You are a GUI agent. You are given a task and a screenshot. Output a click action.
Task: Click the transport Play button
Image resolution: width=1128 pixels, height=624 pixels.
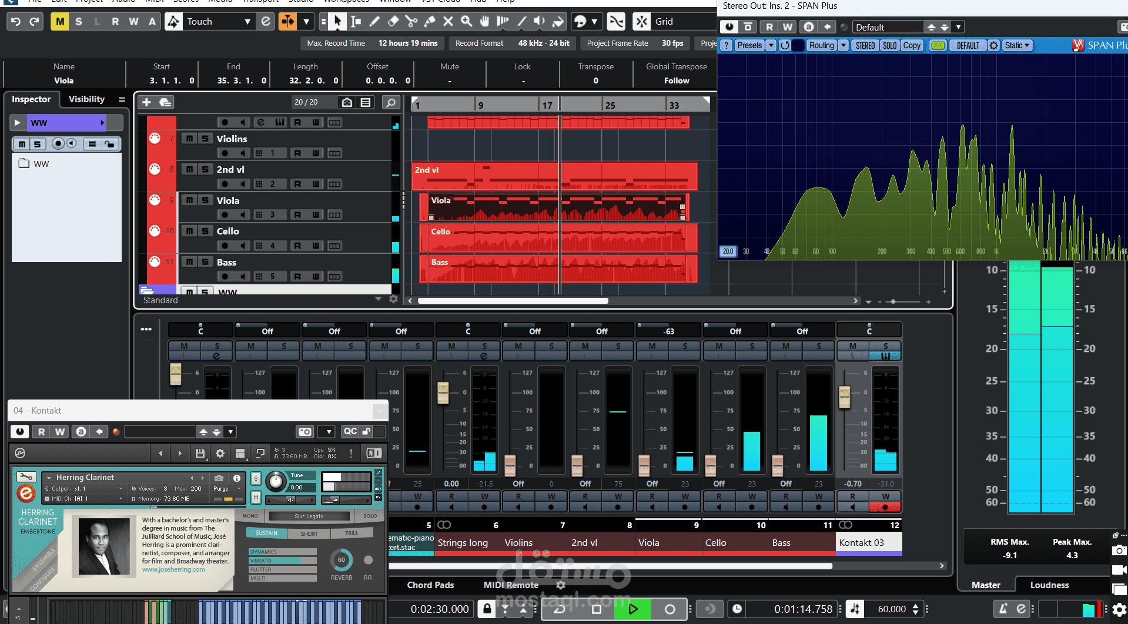(x=633, y=609)
